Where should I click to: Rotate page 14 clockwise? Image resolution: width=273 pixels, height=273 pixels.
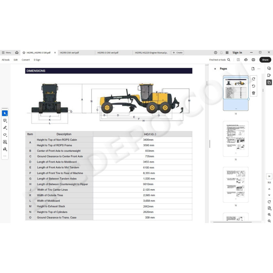(253, 79)
